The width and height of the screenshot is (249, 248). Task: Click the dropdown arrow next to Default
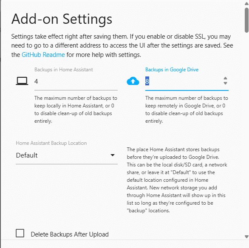(113, 155)
